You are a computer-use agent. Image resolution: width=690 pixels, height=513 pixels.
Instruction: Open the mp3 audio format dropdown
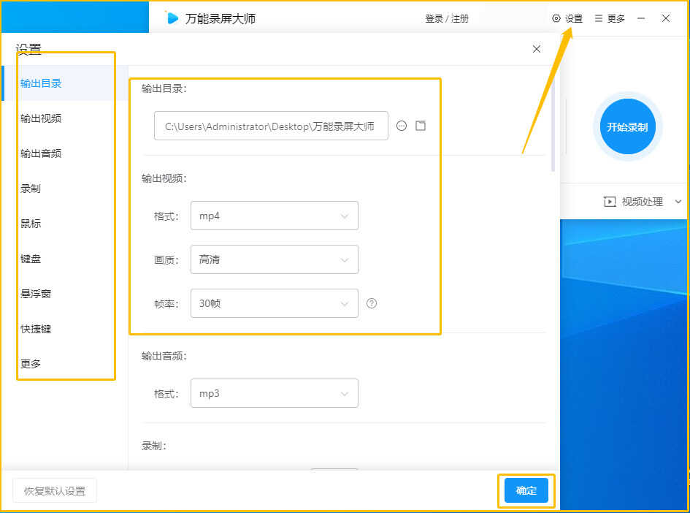point(274,393)
